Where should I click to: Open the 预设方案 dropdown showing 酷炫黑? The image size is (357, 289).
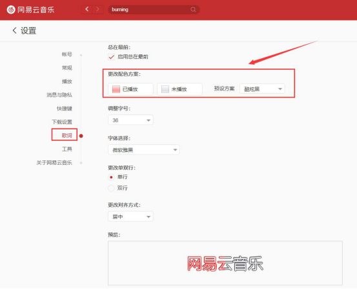click(262, 89)
